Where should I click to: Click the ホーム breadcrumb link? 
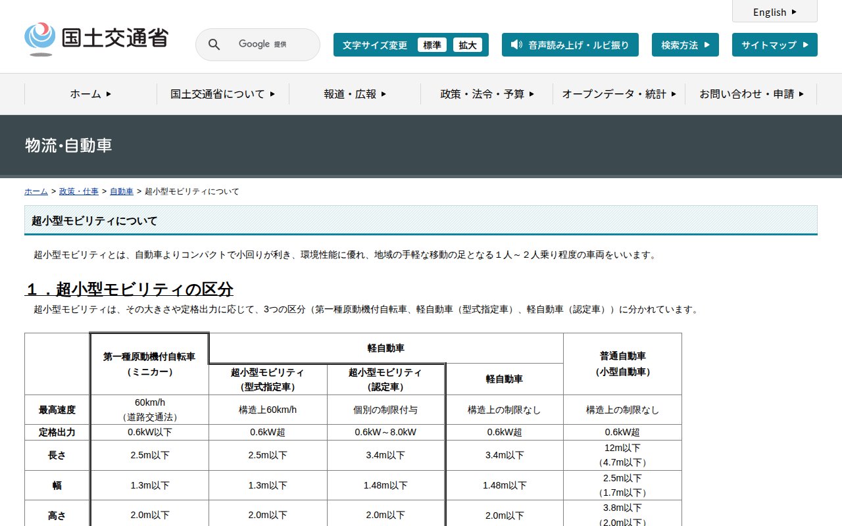click(36, 191)
